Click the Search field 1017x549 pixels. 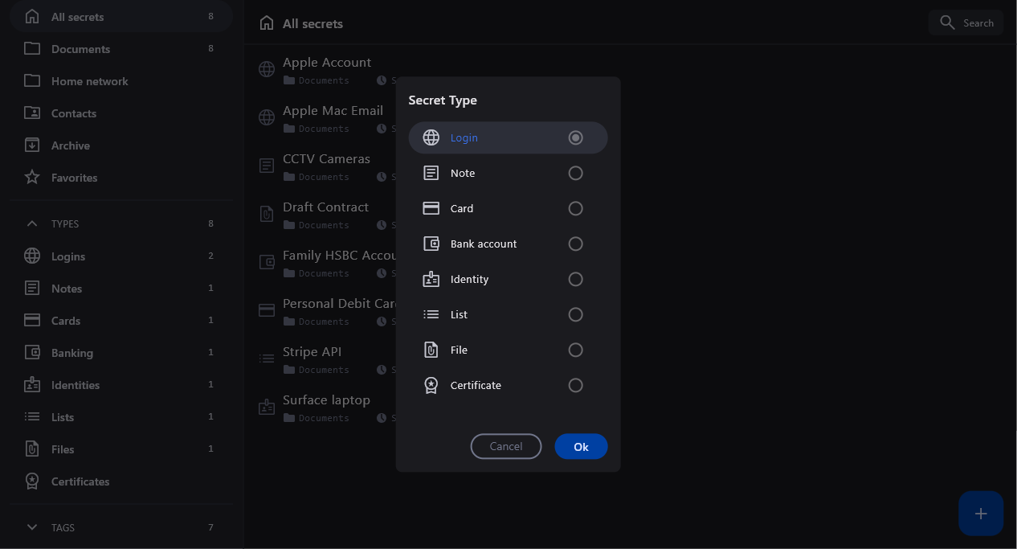pyautogui.click(x=966, y=23)
